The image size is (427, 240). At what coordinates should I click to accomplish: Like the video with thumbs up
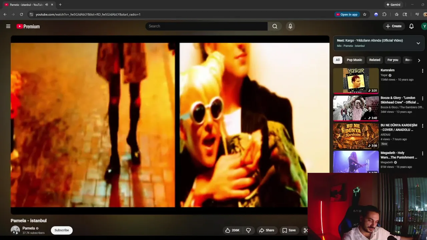click(232, 230)
